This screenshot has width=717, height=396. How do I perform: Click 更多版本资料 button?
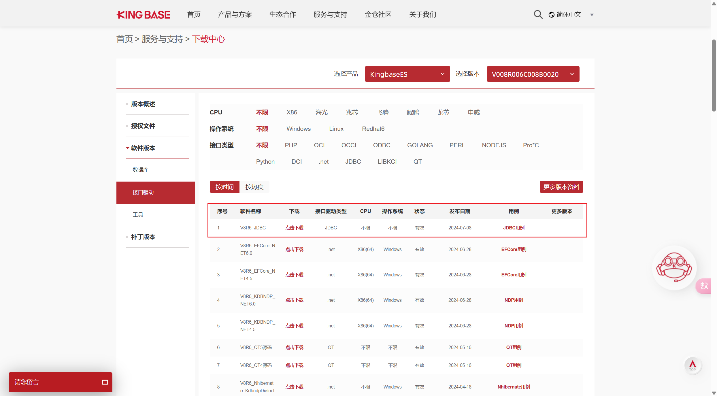click(x=561, y=187)
